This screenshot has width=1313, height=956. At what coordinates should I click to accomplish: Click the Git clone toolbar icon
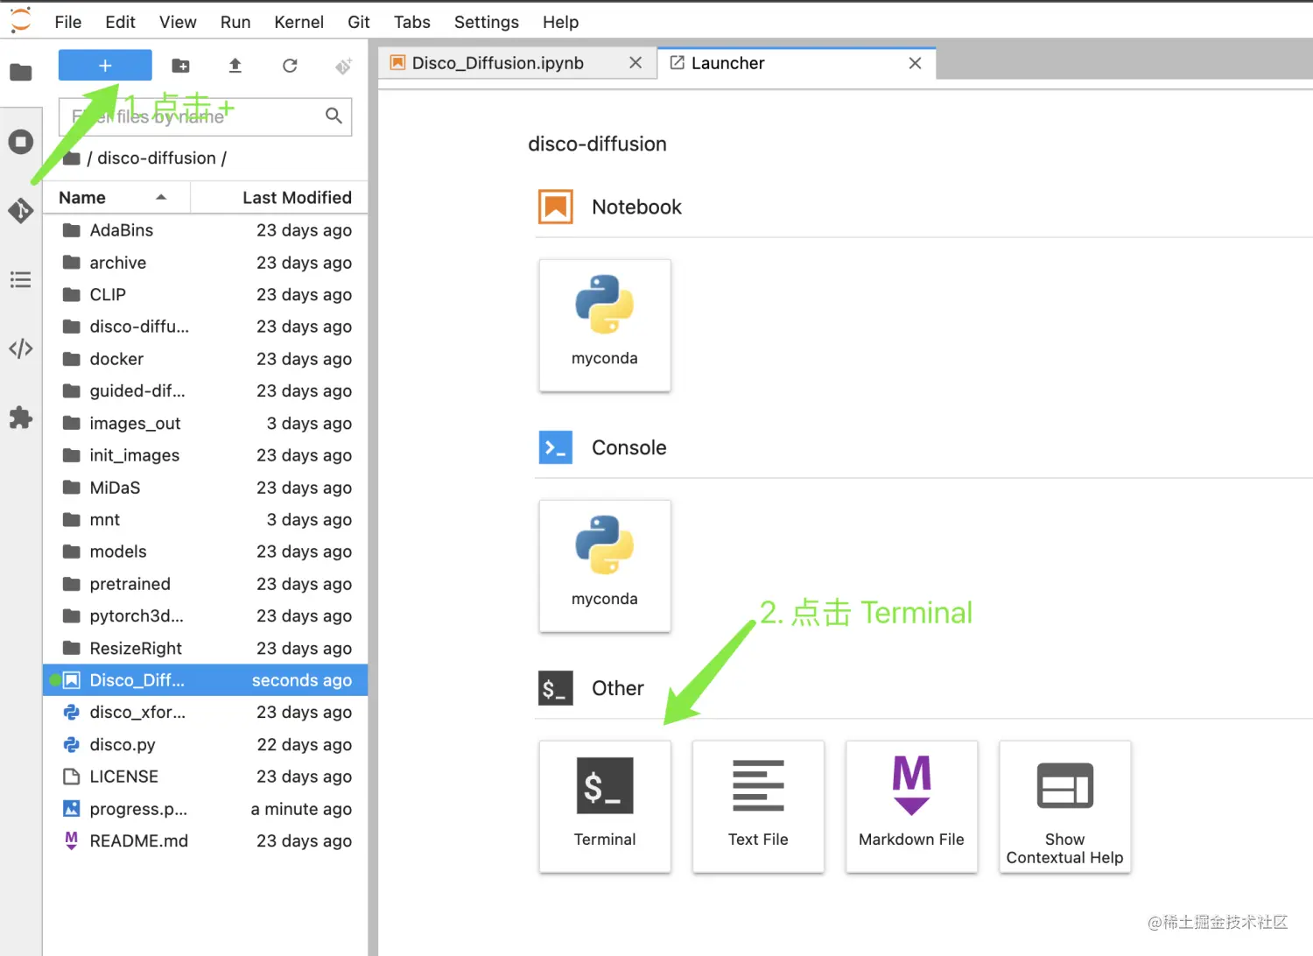(344, 66)
